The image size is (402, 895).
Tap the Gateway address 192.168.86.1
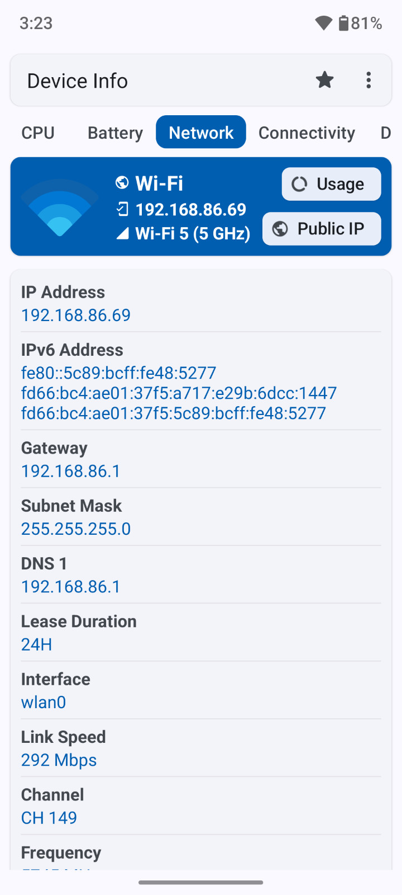pyautogui.click(x=71, y=471)
